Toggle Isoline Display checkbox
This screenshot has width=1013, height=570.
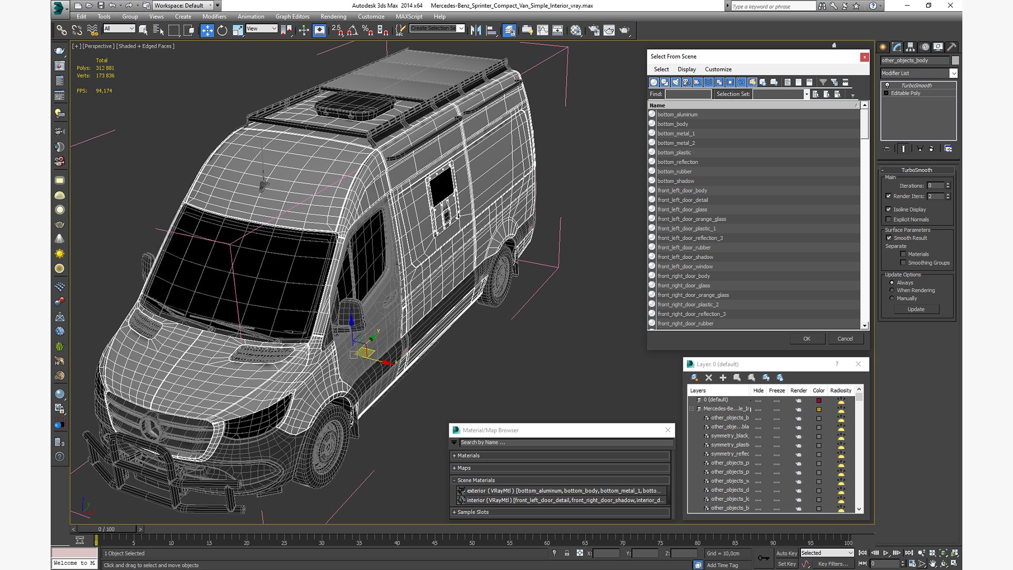[x=888, y=210]
